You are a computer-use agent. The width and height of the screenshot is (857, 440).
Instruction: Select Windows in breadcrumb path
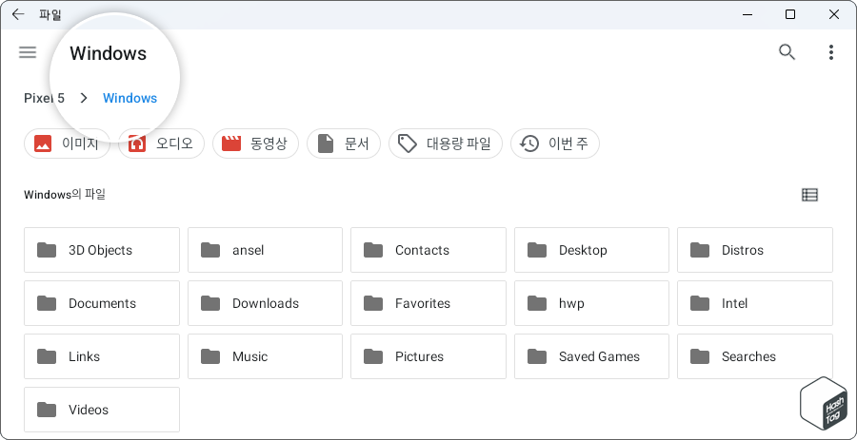point(130,98)
